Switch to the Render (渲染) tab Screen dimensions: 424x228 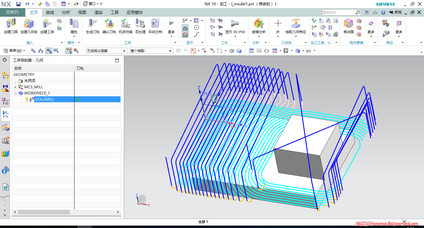point(98,12)
